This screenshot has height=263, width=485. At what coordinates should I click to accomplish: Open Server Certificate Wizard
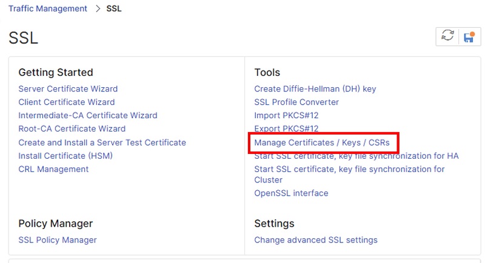tap(68, 89)
